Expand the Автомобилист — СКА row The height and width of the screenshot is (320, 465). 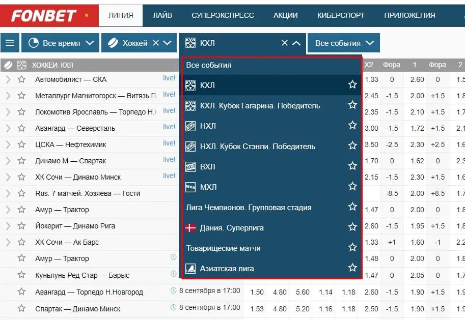(x=8, y=79)
